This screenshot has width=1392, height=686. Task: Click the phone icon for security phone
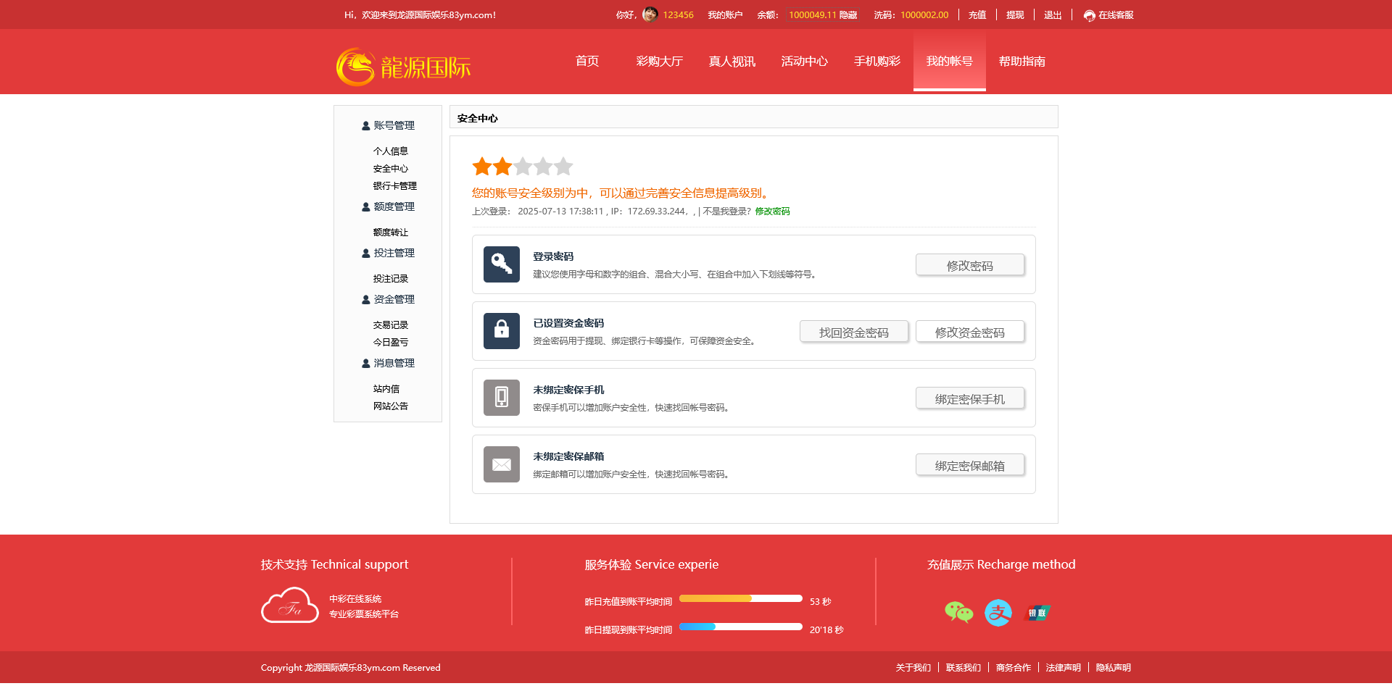[502, 398]
